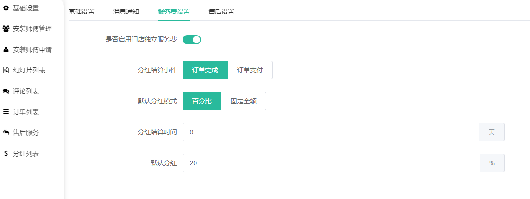530x199 pixels.
Task: Switch to the 基础设置 tab
Action: coord(82,12)
